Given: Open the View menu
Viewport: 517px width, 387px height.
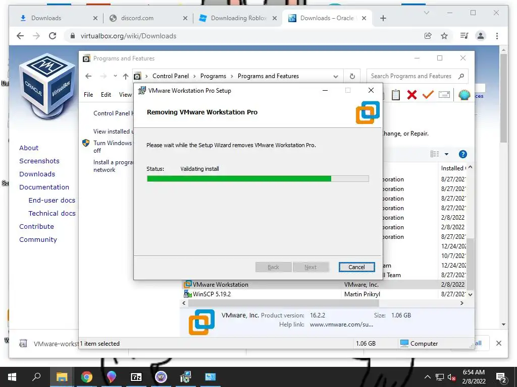Looking at the screenshot, I should [125, 95].
